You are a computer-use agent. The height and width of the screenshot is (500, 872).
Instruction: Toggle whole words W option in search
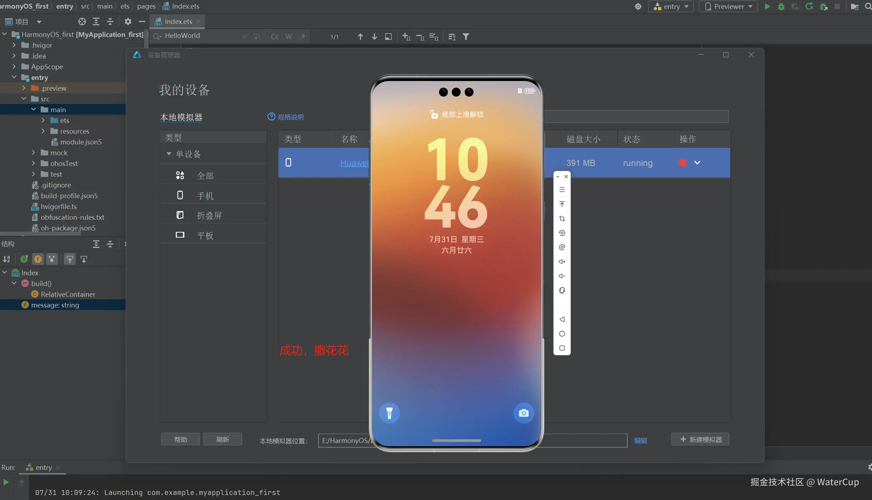(x=289, y=37)
